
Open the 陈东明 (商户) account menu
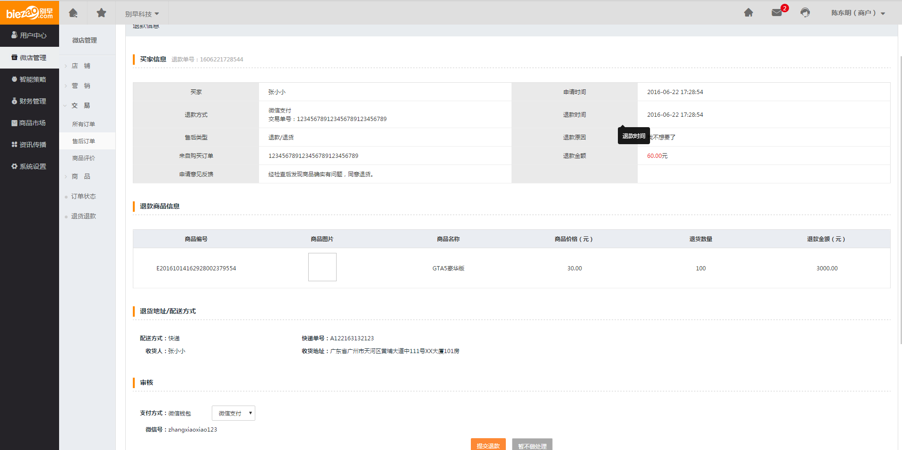point(858,13)
